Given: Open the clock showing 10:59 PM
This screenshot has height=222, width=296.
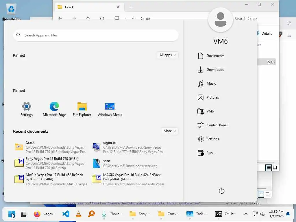Looking at the screenshot, I should click(x=276, y=214).
